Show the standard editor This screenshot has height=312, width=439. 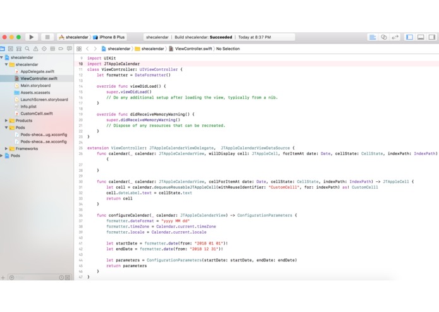click(373, 37)
